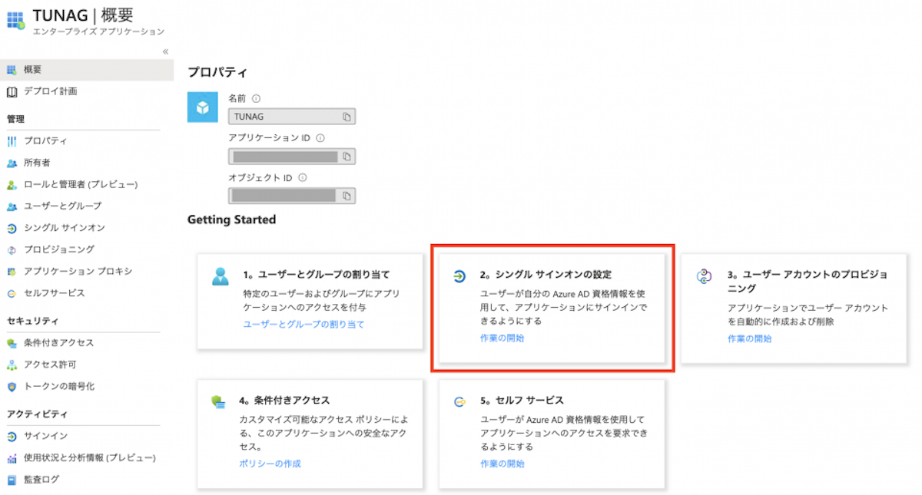
Task: Click the blue cube application logo
Action: pos(203,107)
